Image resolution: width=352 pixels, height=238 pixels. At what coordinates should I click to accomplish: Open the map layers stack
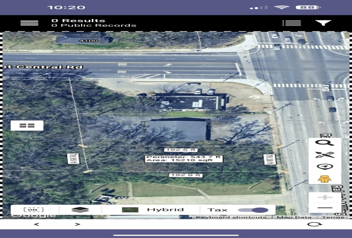(x=80, y=210)
